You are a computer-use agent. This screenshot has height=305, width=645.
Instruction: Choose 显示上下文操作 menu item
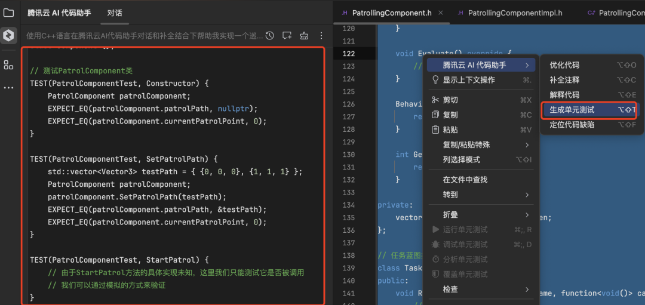pos(481,80)
